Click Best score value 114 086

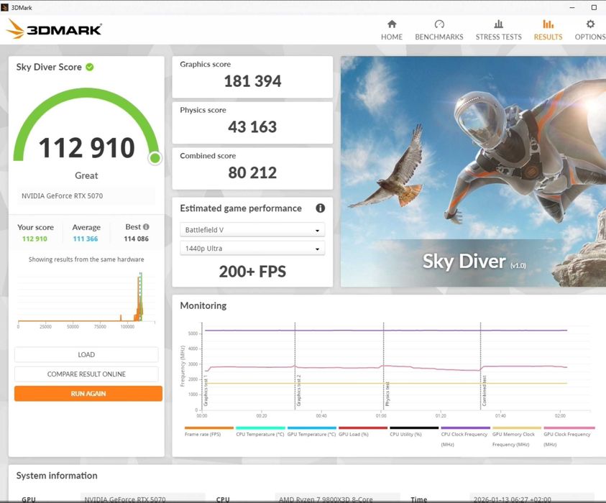coord(136,239)
